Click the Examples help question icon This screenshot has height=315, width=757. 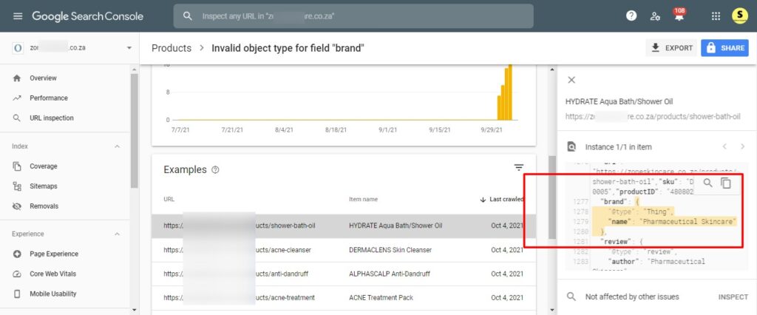click(x=215, y=170)
